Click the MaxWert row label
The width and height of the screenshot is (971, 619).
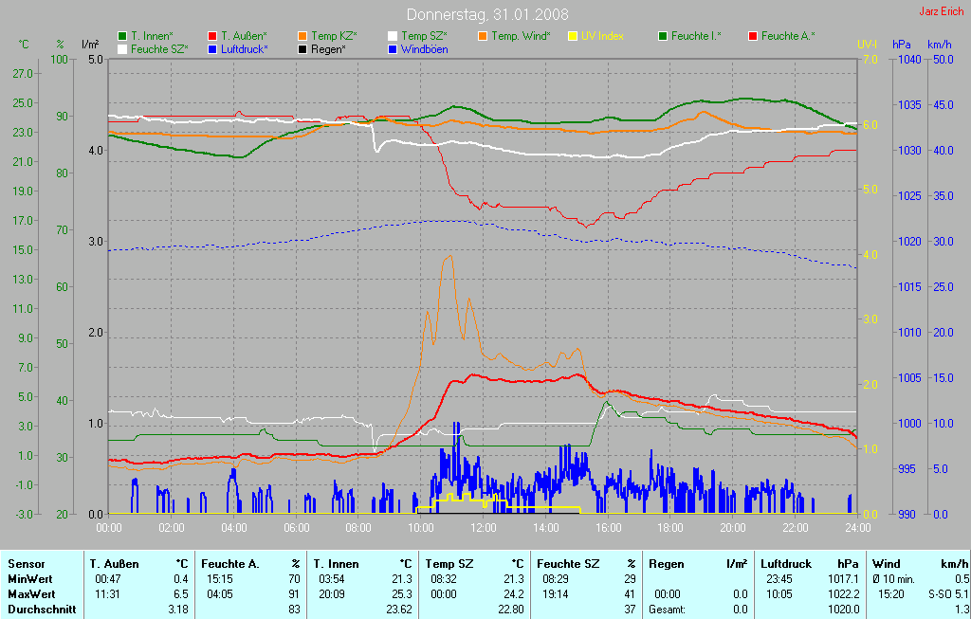(30, 594)
